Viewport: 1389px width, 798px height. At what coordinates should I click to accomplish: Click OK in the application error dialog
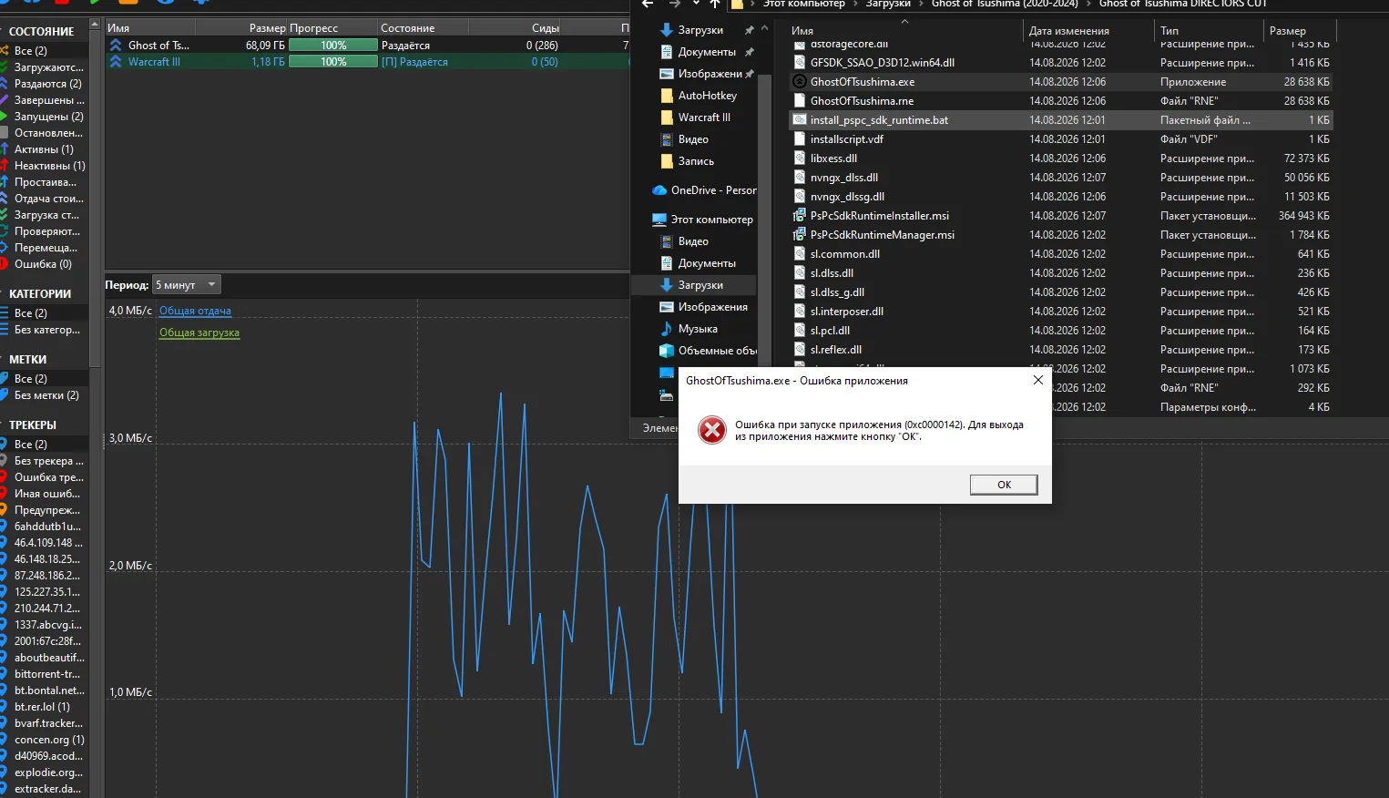pos(1004,485)
